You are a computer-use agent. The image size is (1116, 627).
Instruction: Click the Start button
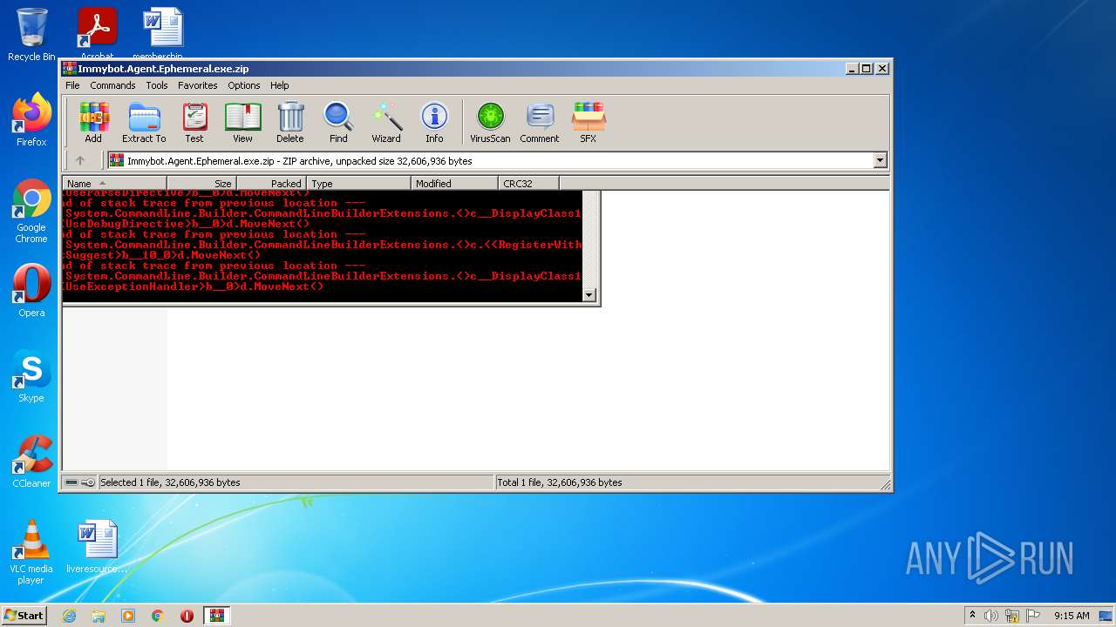coord(24,616)
